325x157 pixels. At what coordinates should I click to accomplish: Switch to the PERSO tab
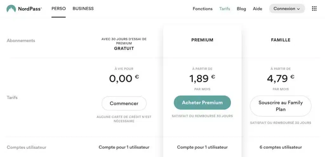(x=59, y=9)
